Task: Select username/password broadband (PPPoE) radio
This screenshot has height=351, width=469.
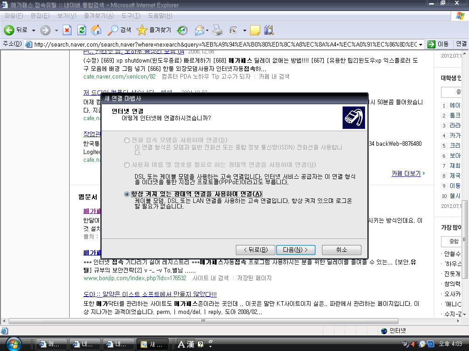Action: (127, 165)
